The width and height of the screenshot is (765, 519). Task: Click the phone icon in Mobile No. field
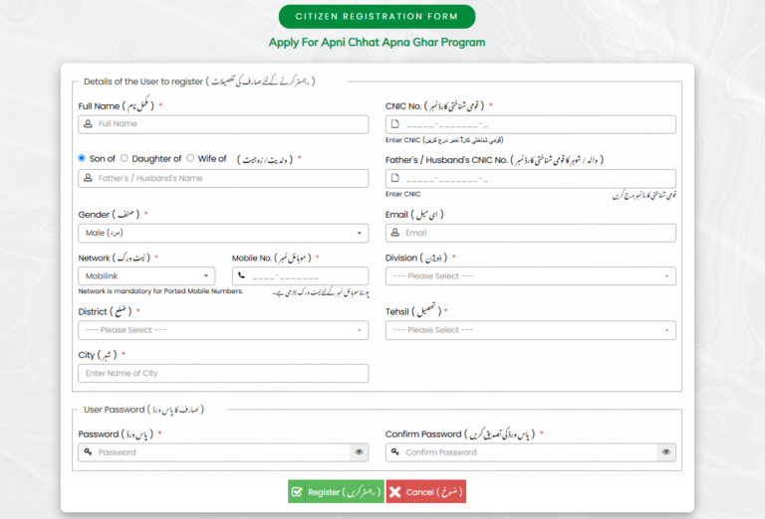241,275
